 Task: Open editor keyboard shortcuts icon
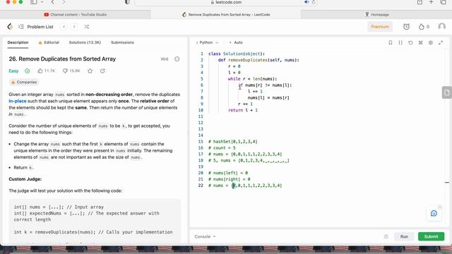421,42
